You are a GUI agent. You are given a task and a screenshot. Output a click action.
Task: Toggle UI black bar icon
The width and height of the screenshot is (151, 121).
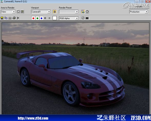87,18
